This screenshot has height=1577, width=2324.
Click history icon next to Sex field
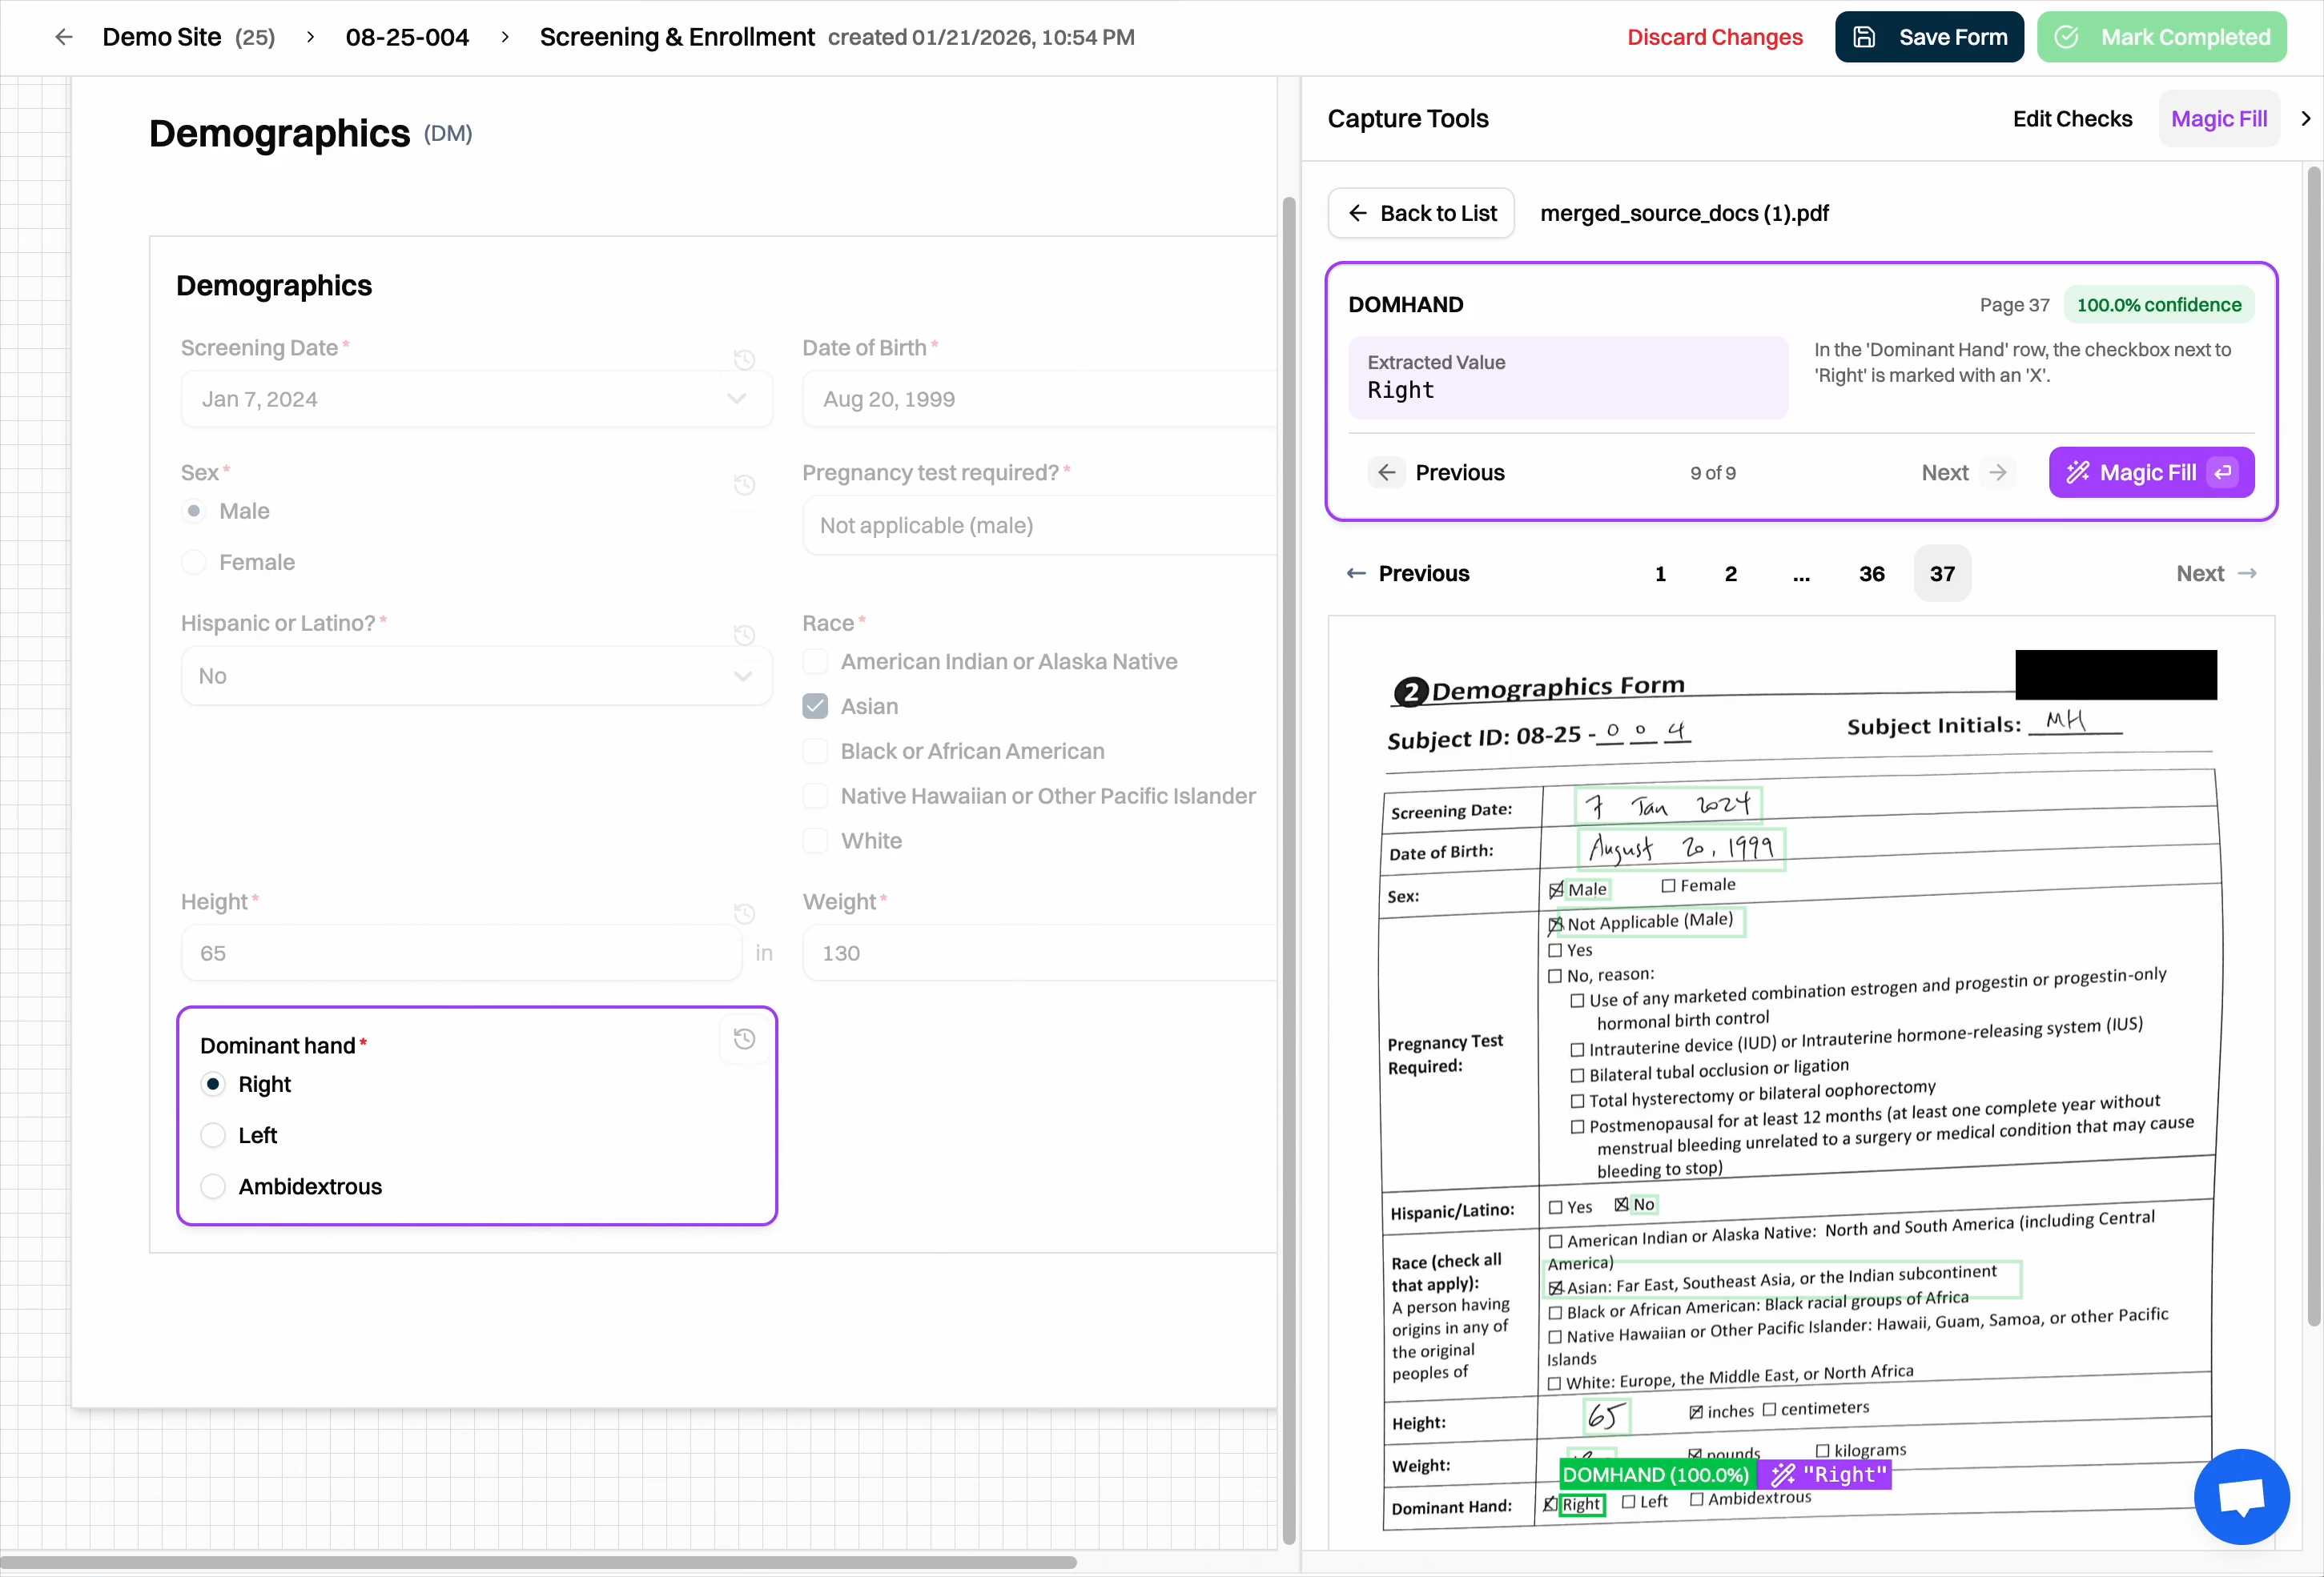point(744,484)
